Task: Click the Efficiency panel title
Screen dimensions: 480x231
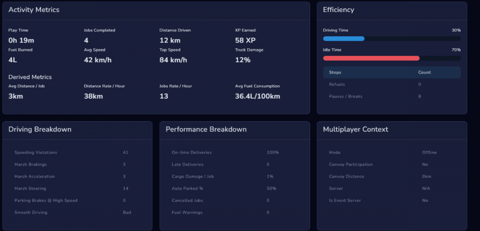Action: tap(338, 10)
